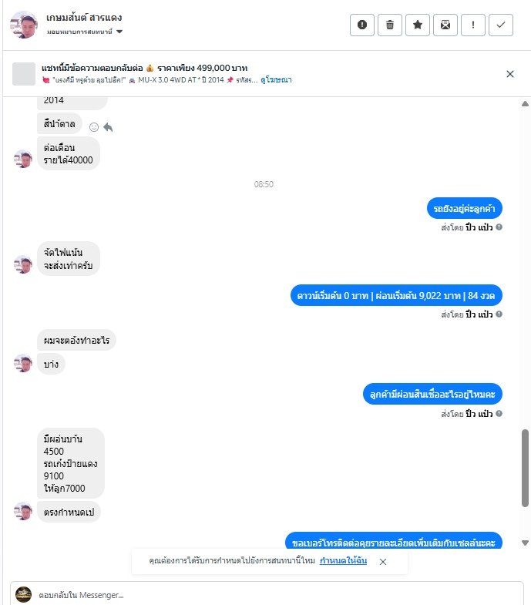Open ad thumbnail in reply banner
Viewport: 531px width, 605px height.
24,74
